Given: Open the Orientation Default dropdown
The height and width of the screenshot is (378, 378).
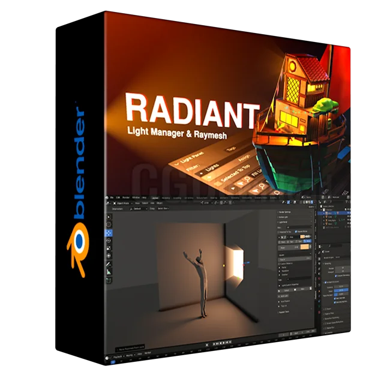Looking at the screenshot, I should (139, 209).
